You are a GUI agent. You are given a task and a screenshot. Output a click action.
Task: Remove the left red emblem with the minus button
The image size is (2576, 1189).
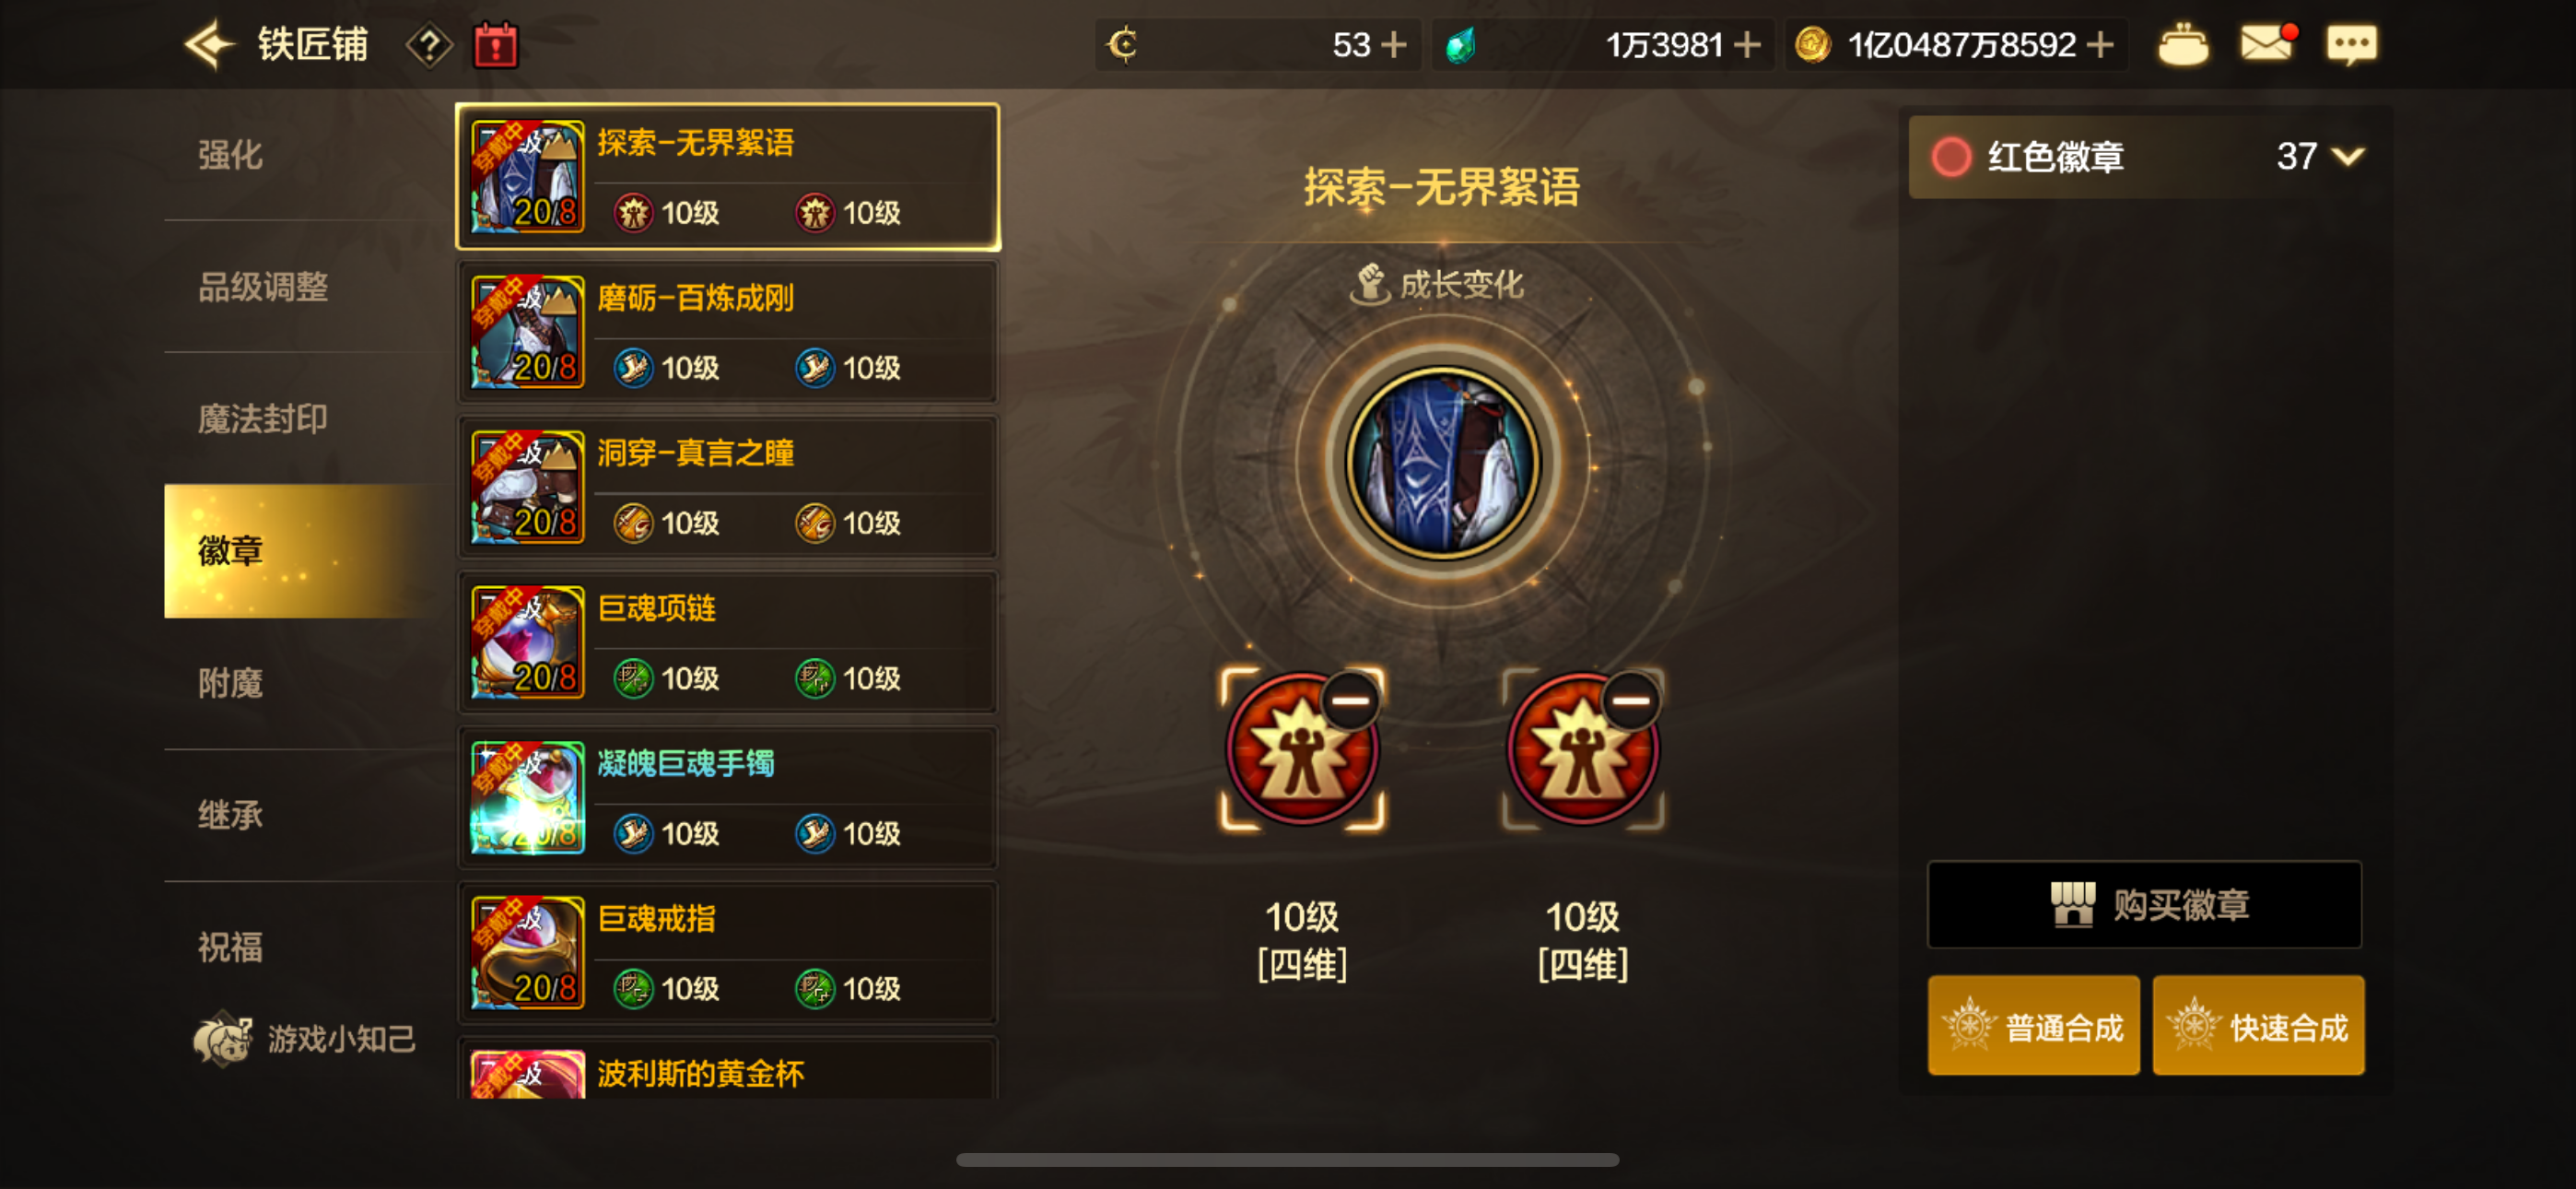tap(1350, 700)
